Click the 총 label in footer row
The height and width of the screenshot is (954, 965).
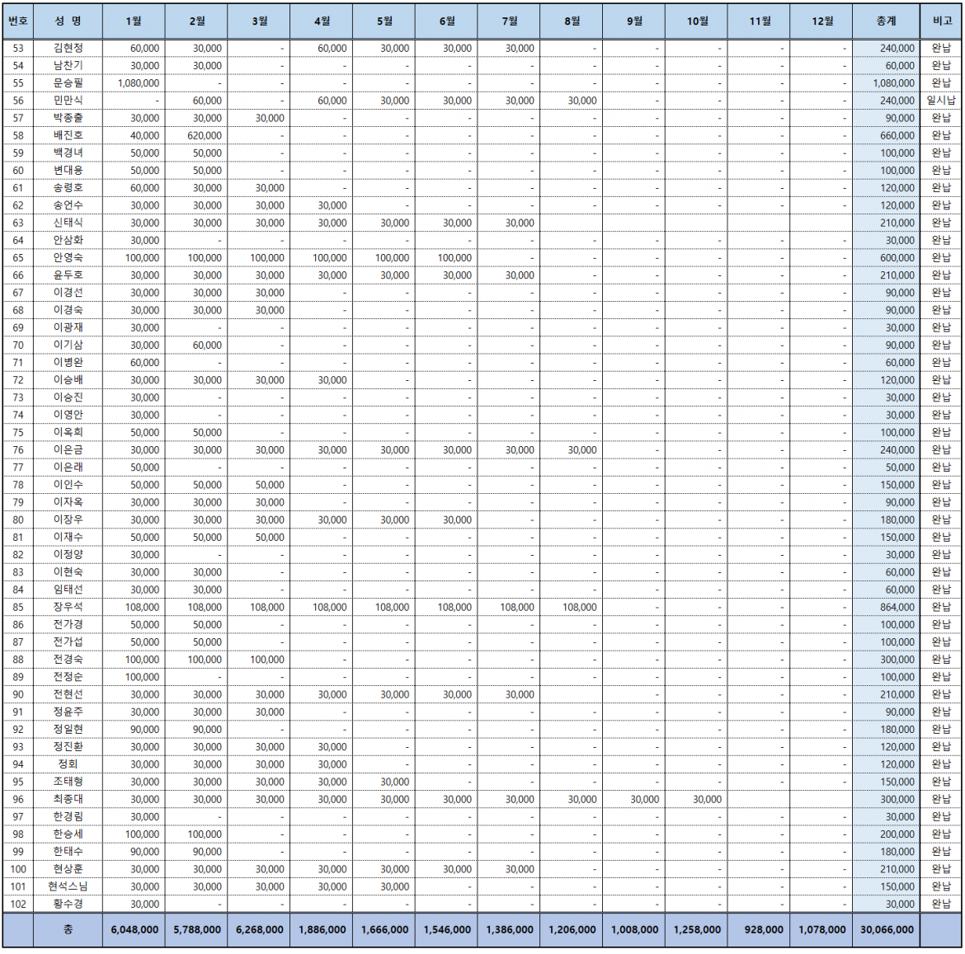(68, 930)
